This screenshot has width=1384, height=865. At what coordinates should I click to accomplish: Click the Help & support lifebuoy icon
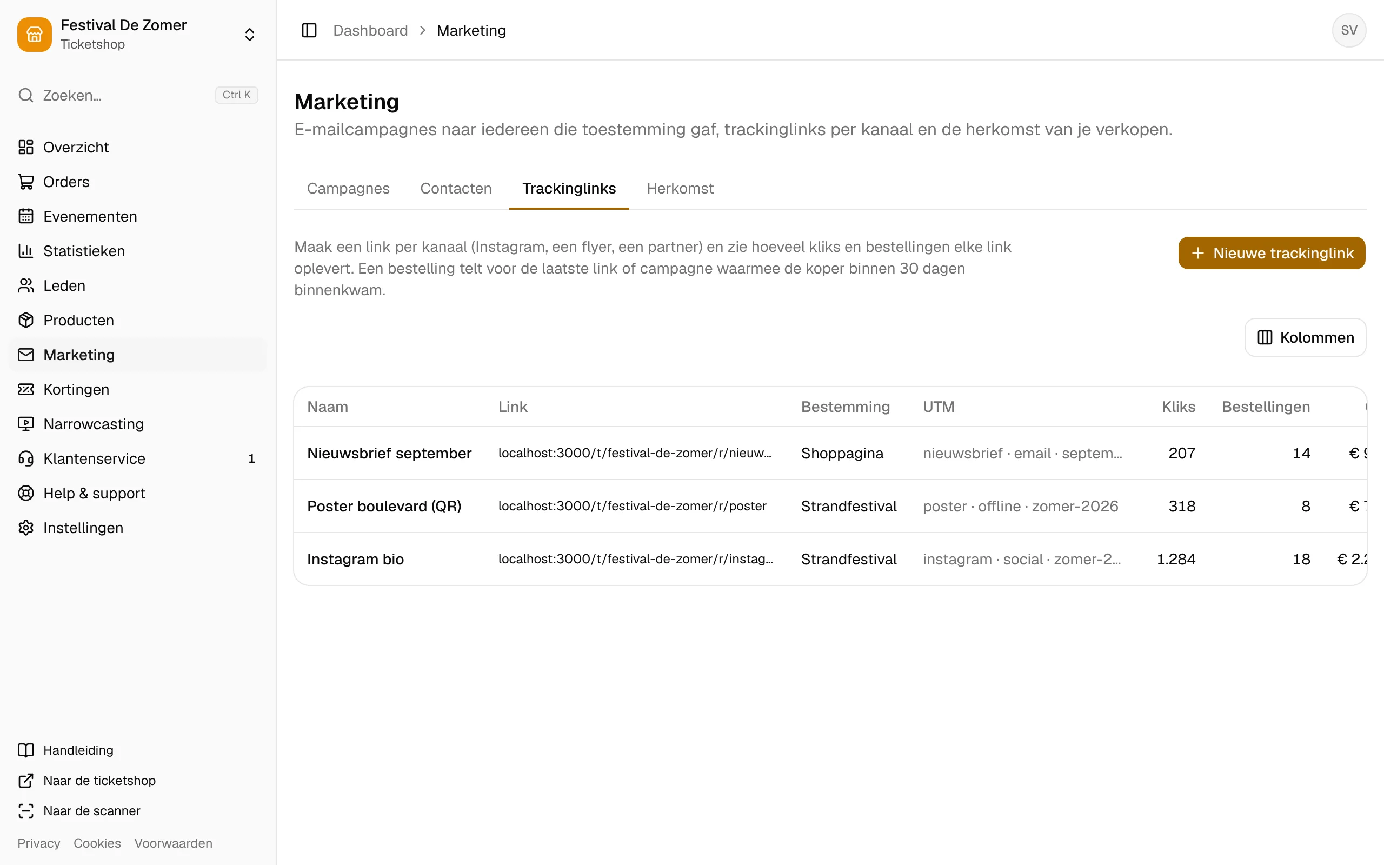tap(26, 493)
